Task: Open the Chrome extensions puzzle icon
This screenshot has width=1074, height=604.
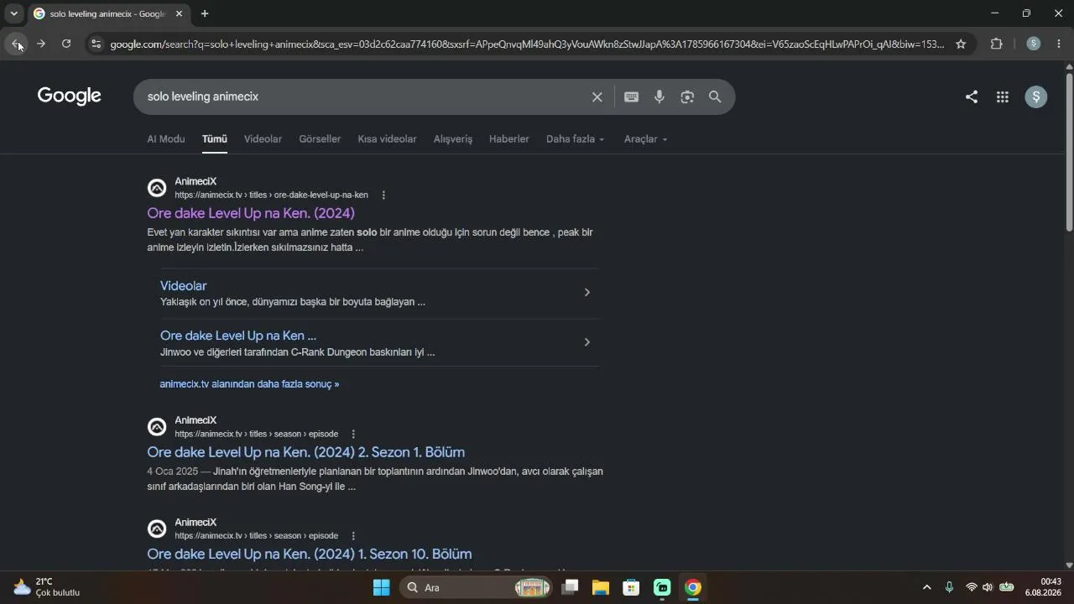Action: pos(997,44)
